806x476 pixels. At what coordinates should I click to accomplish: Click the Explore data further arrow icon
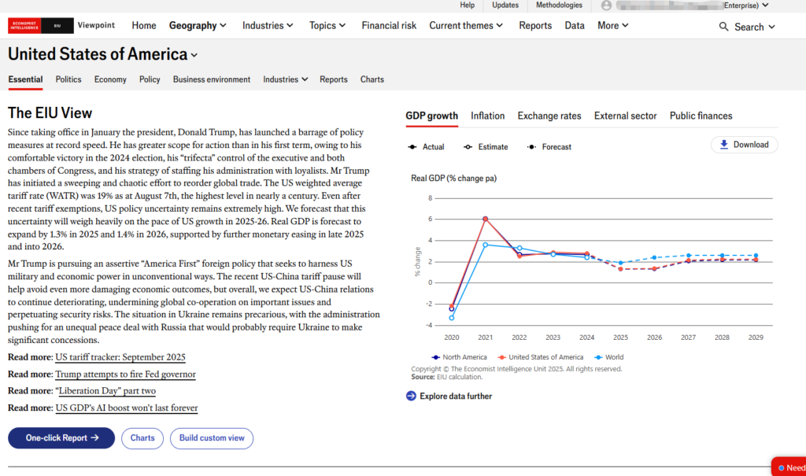tap(411, 396)
